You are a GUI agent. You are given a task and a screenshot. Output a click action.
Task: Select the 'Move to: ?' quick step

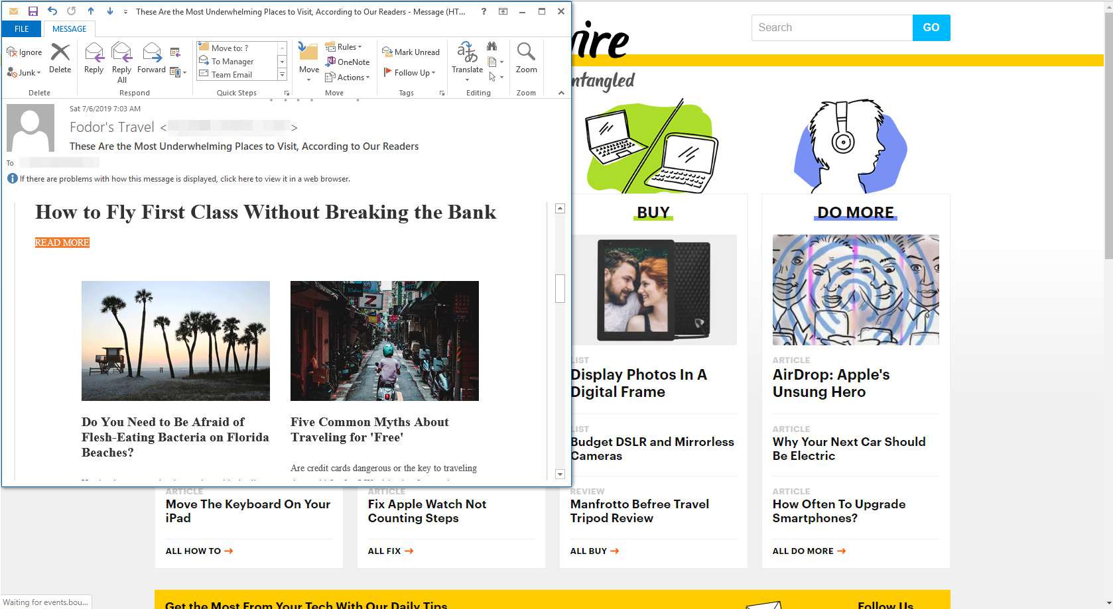[x=236, y=48]
